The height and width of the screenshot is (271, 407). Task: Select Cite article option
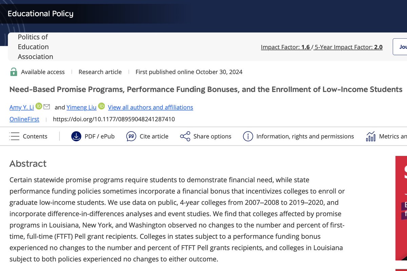pyautogui.click(x=154, y=136)
